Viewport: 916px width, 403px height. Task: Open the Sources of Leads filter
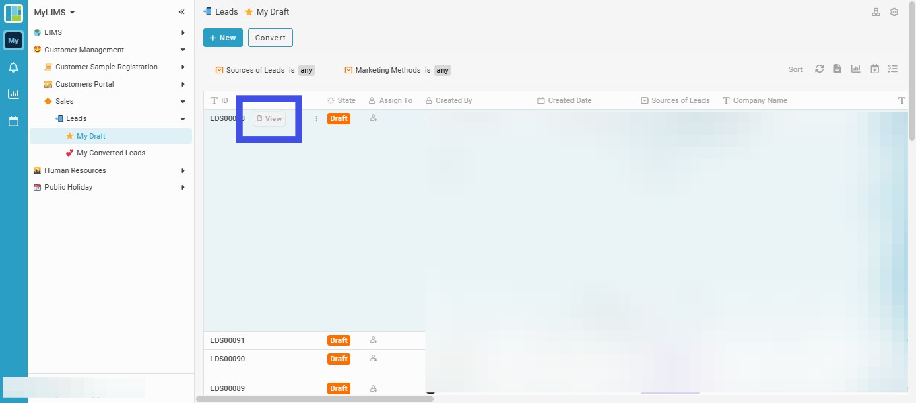click(265, 70)
